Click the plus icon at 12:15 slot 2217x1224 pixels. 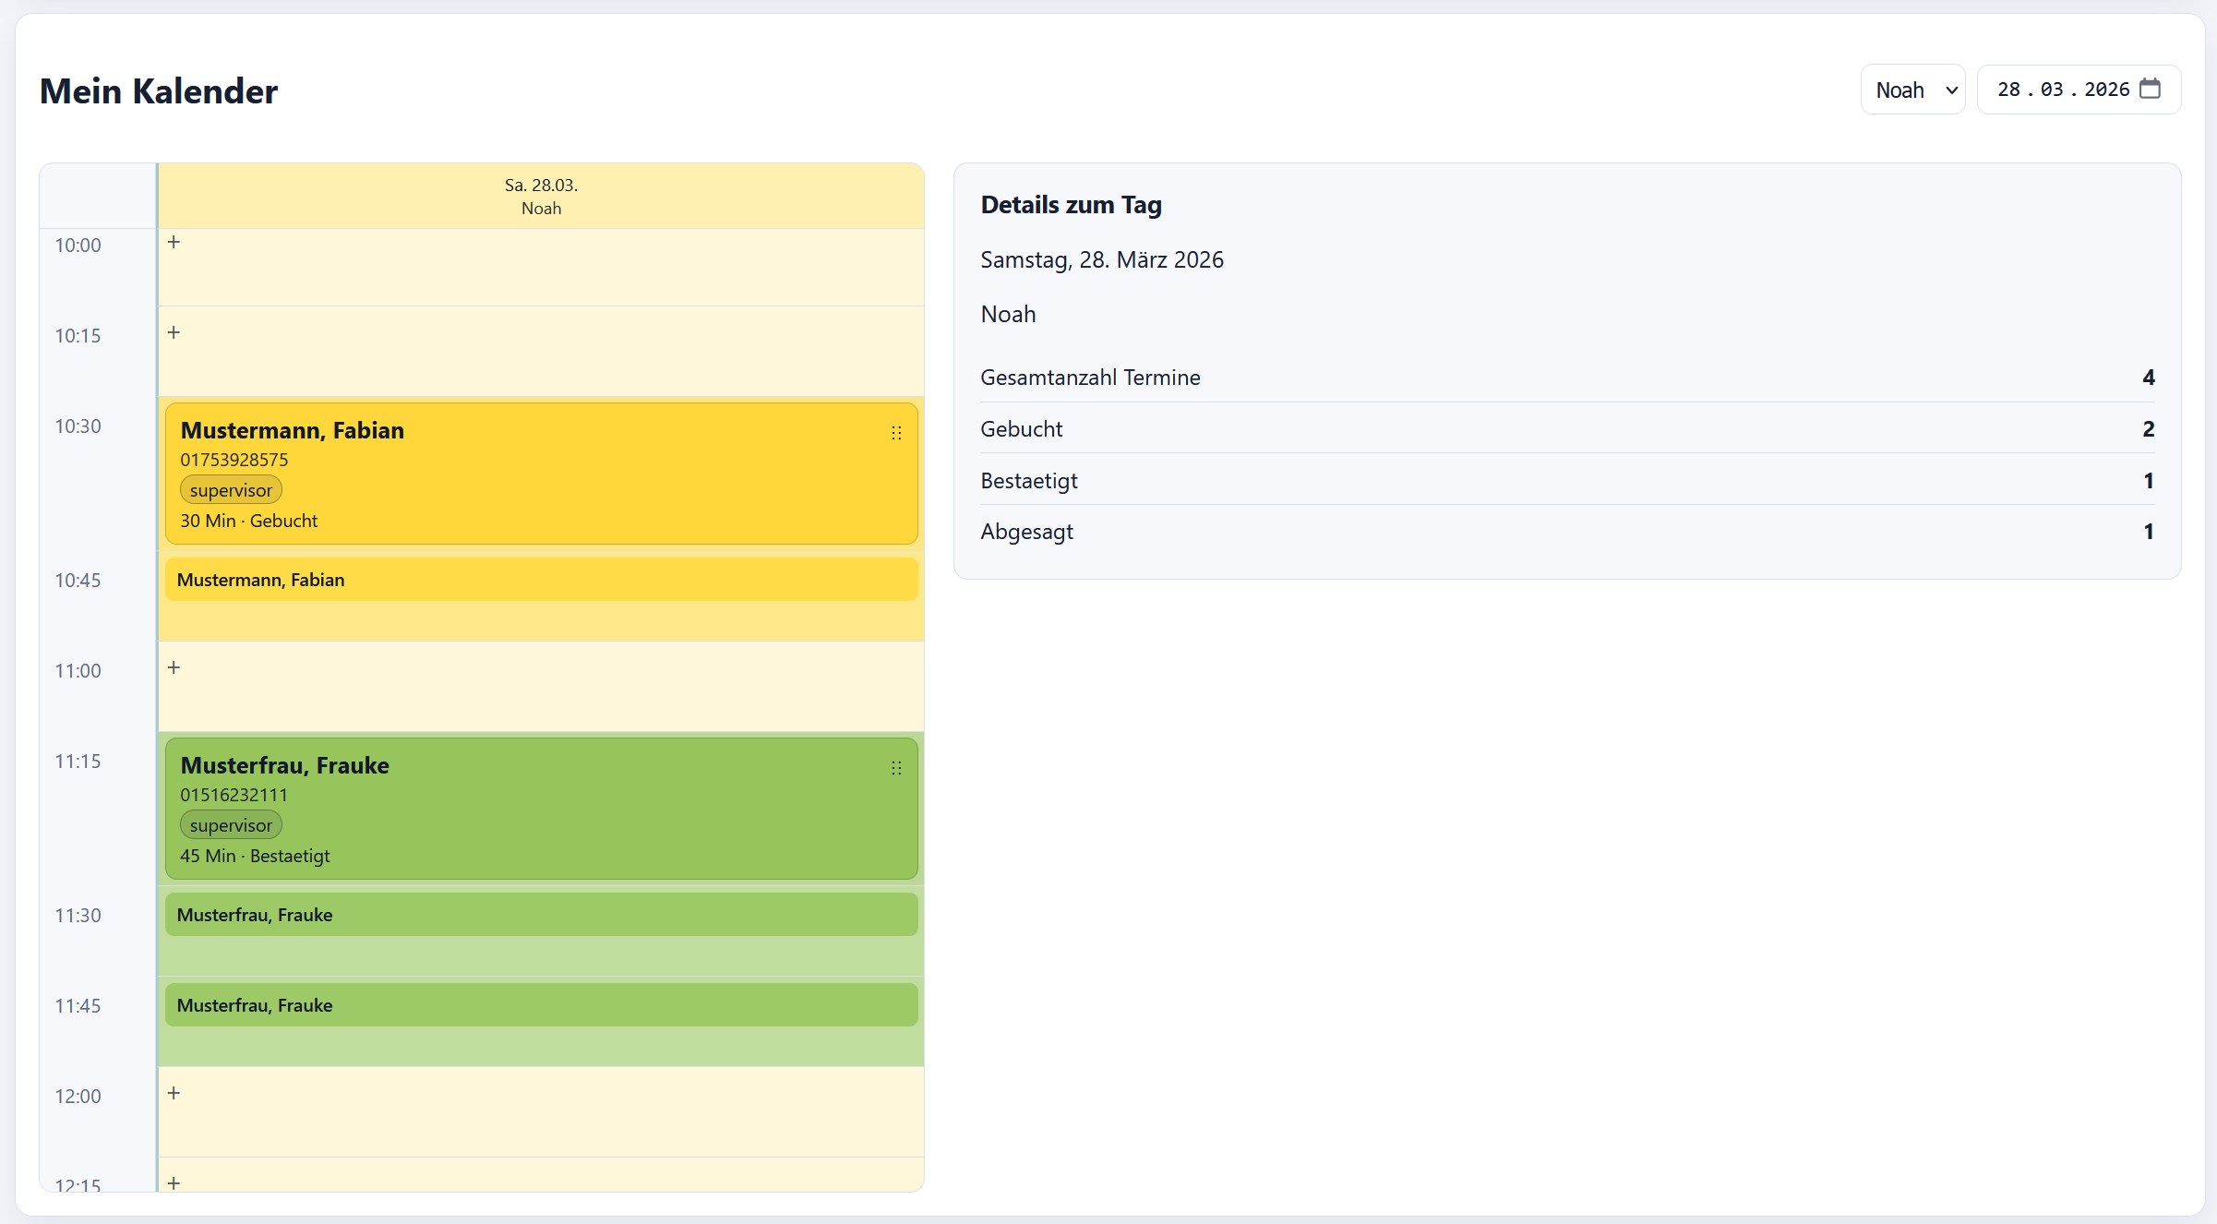point(174,1182)
